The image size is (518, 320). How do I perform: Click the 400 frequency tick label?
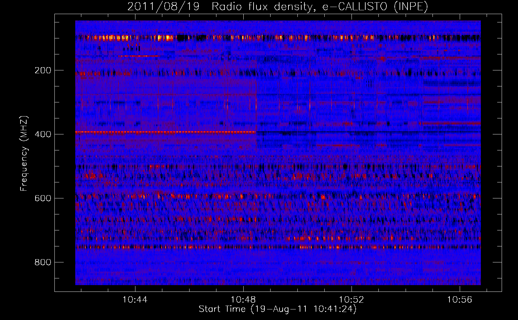click(43, 134)
